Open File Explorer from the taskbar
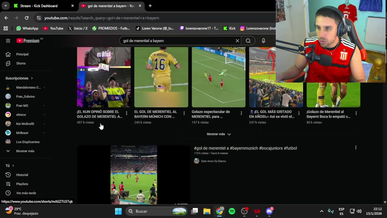The image size is (387, 218). click(x=207, y=211)
